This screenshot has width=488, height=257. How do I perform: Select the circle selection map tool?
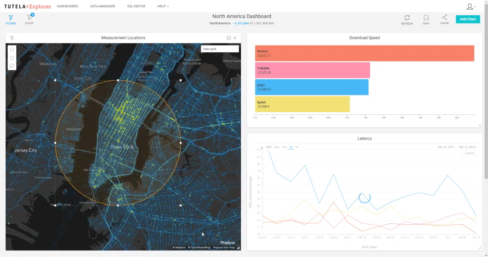(12, 50)
